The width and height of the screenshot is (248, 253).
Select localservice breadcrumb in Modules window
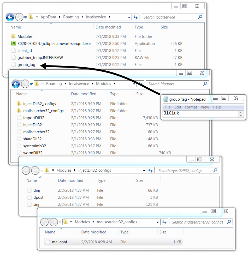tap(79, 84)
